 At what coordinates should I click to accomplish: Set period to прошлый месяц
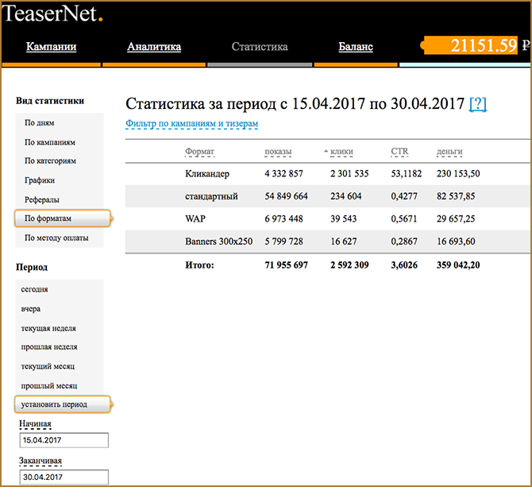pos(49,385)
